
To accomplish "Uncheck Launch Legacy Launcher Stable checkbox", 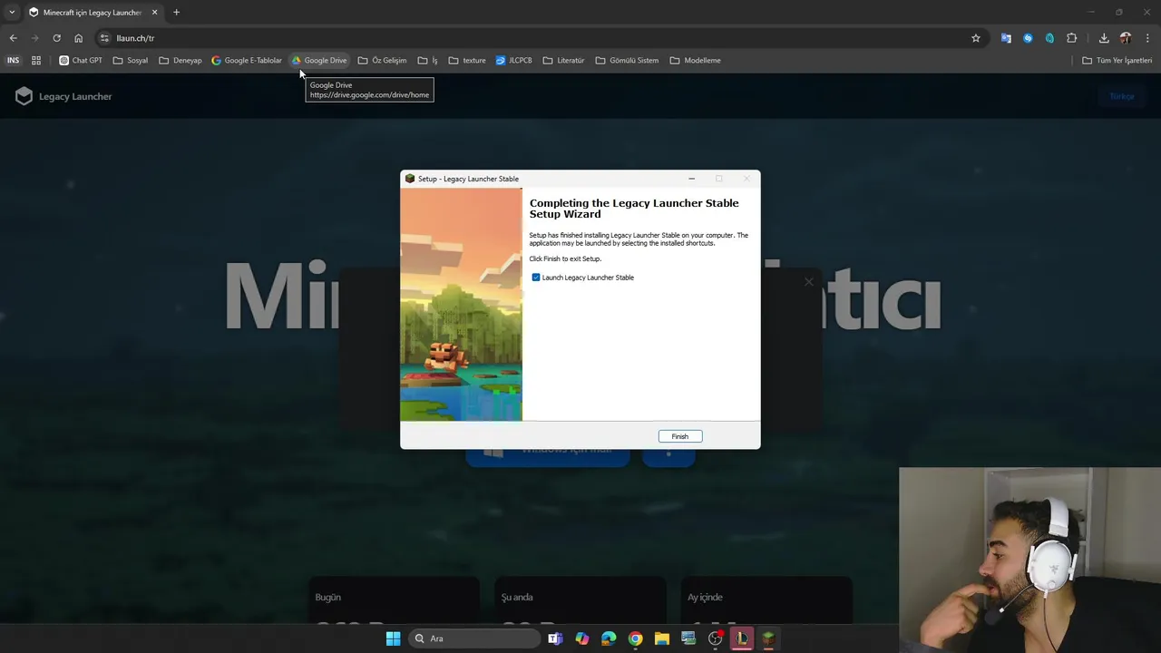I will click(x=536, y=278).
